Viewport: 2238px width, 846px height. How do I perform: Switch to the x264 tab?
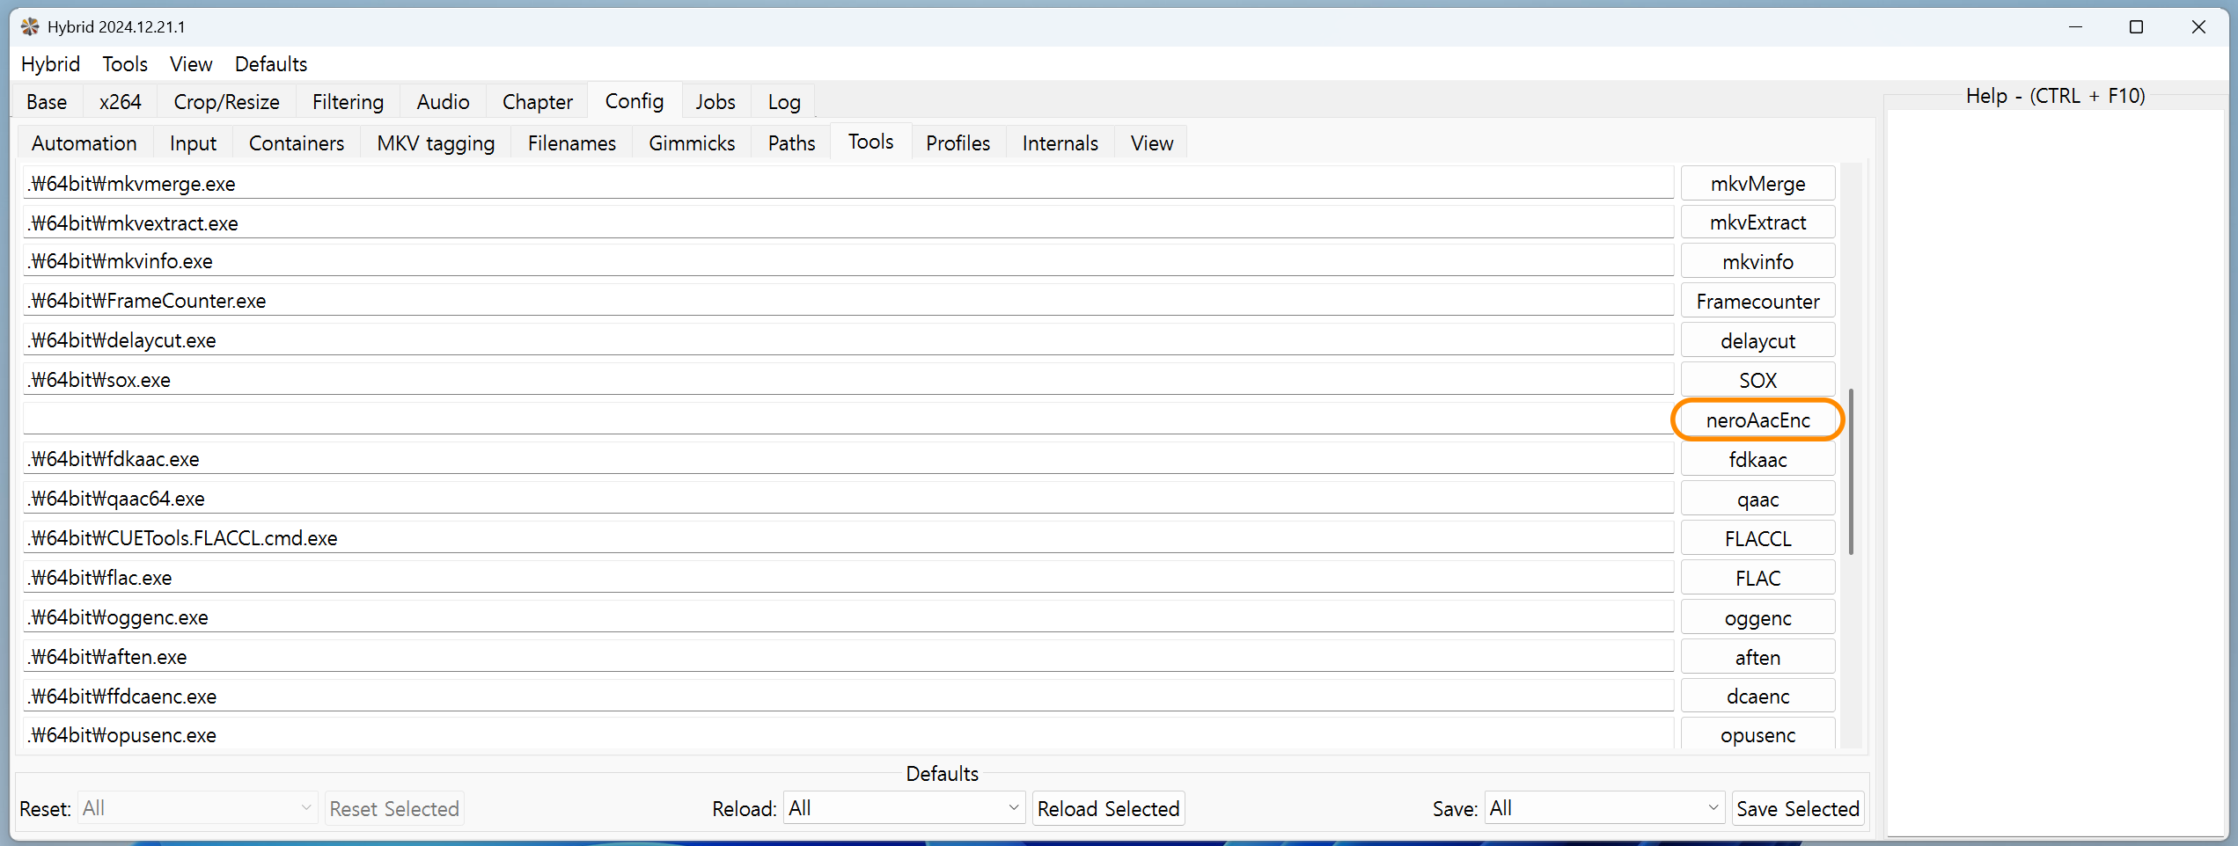point(121,102)
